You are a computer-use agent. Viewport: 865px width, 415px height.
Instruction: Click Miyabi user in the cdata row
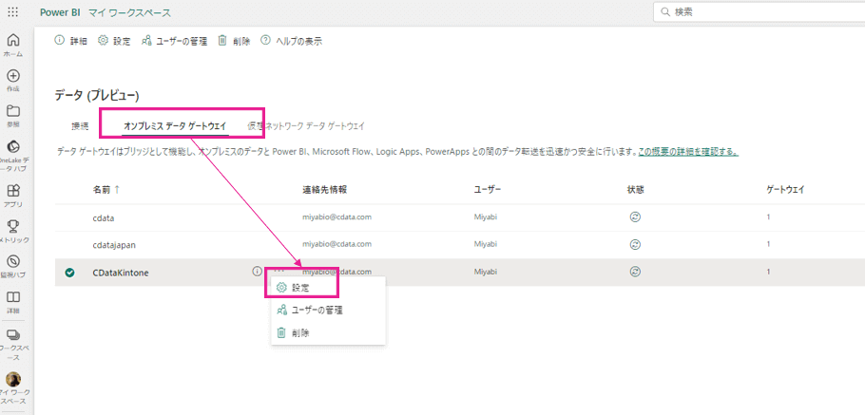[x=486, y=217]
